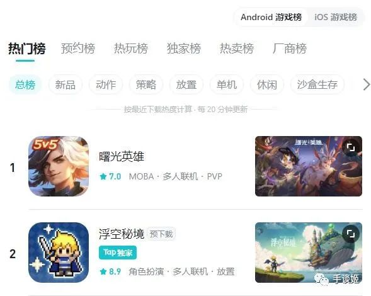Screen dimensions: 371x296
Task: Click the star rating 8.9 icon
Action: point(103,271)
